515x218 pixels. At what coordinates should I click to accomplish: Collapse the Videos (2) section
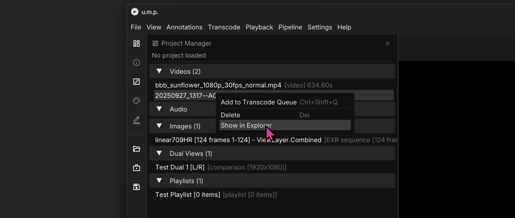coord(159,71)
